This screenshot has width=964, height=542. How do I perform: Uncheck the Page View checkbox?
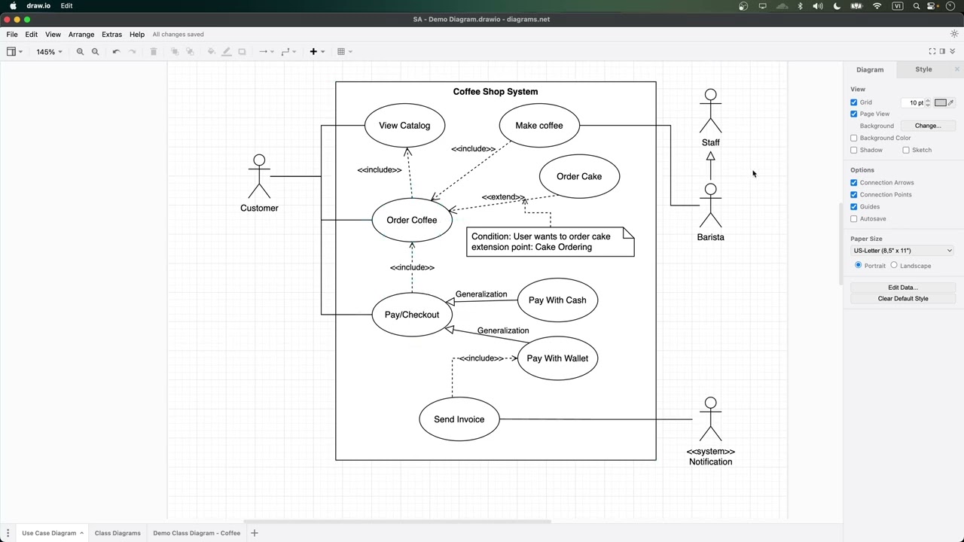[x=854, y=114]
